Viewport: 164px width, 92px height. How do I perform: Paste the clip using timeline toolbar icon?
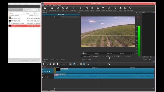tap(54, 64)
